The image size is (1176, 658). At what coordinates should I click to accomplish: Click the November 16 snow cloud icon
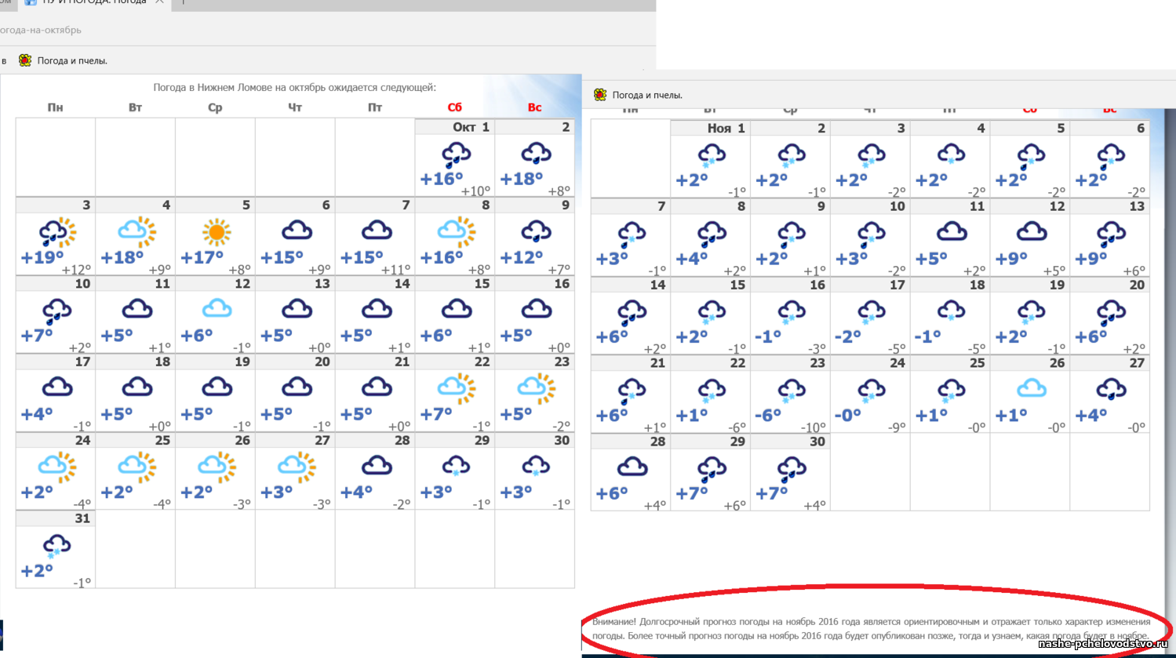click(x=792, y=312)
